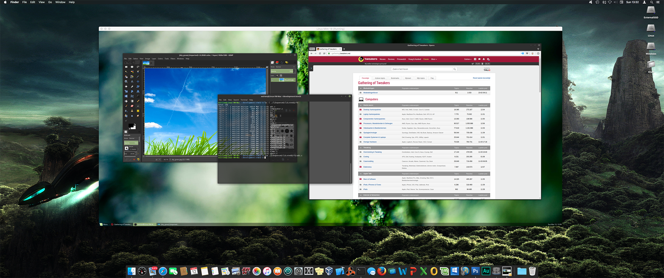
Task: Open Safari from the macOS dock
Action: (x=163, y=271)
